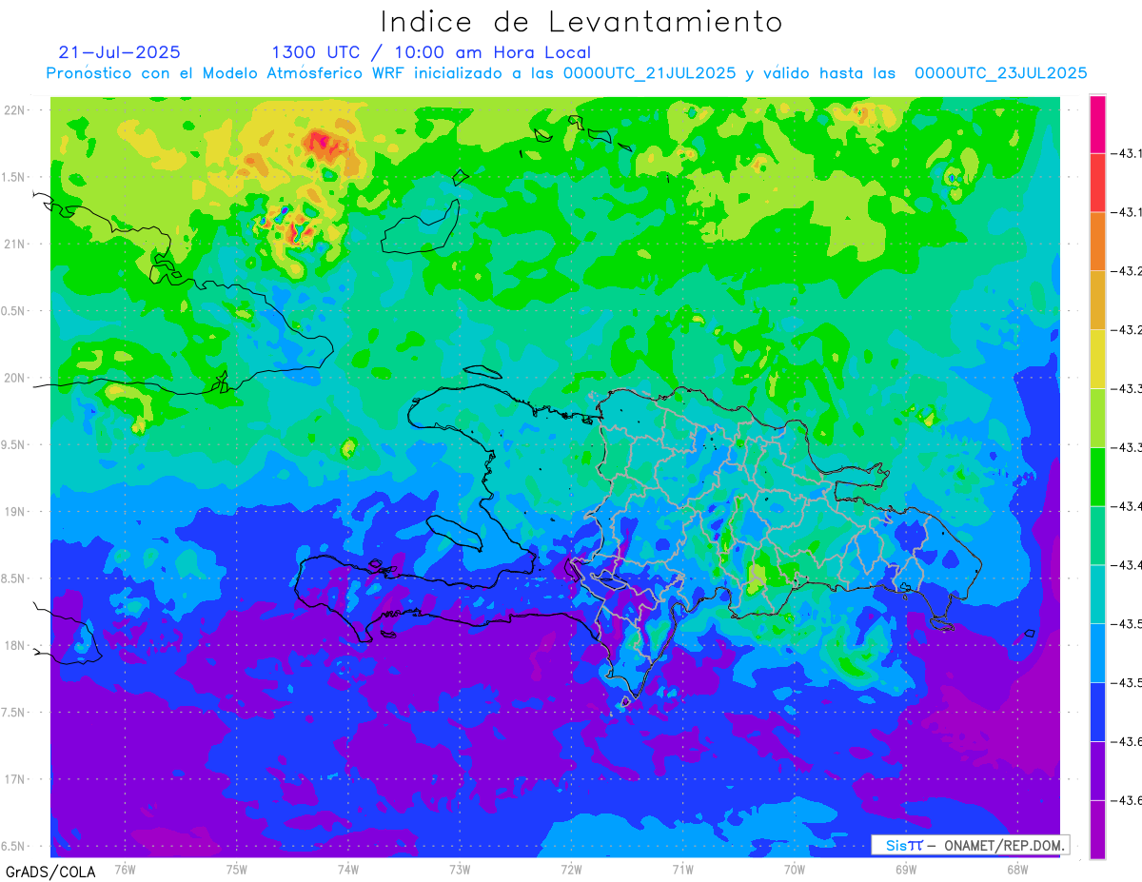Click the '7.5N' latitude label

coord(13,713)
